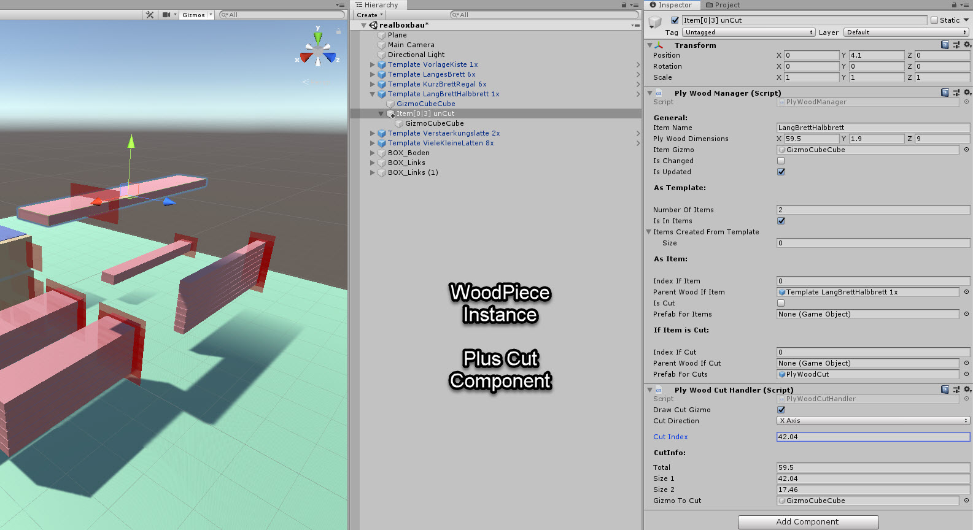This screenshot has height=530, width=973.
Task: Select BOX_Boden in the hierarchy
Action: click(x=408, y=153)
